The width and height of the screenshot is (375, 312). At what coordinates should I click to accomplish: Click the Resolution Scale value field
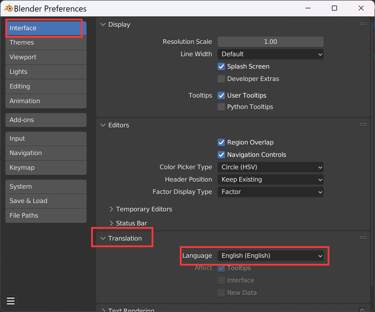(x=270, y=42)
